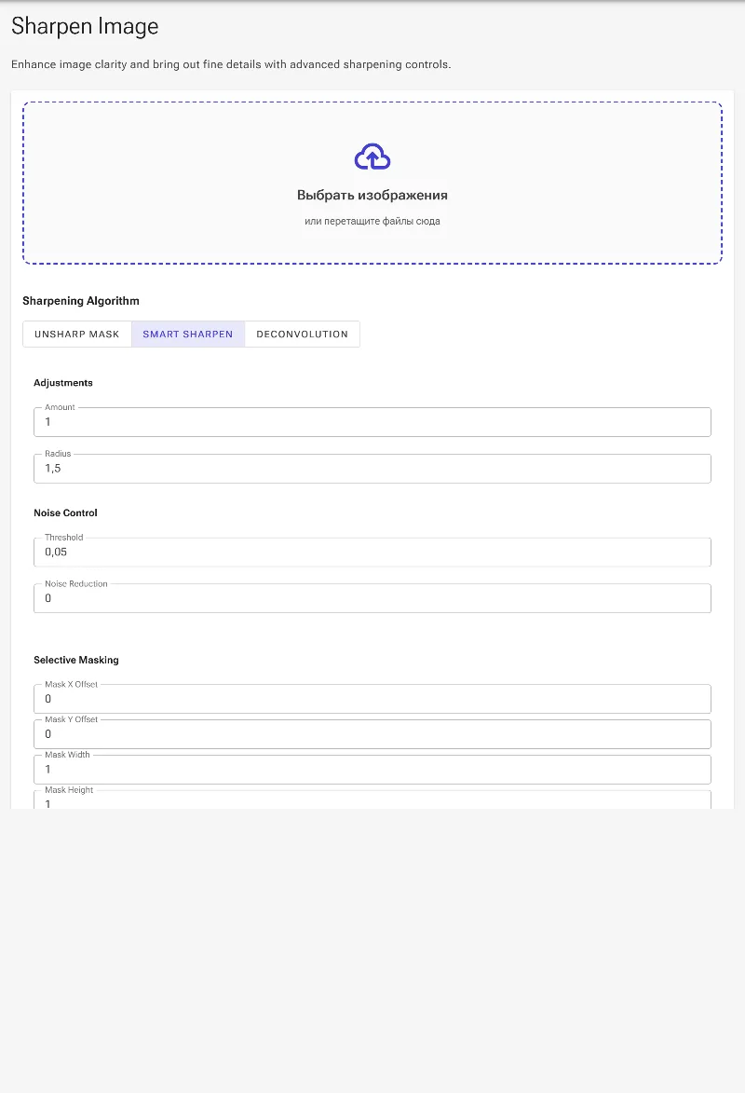Select the Unsharp Mask algorithm
The image size is (745, 1093).
77,334
